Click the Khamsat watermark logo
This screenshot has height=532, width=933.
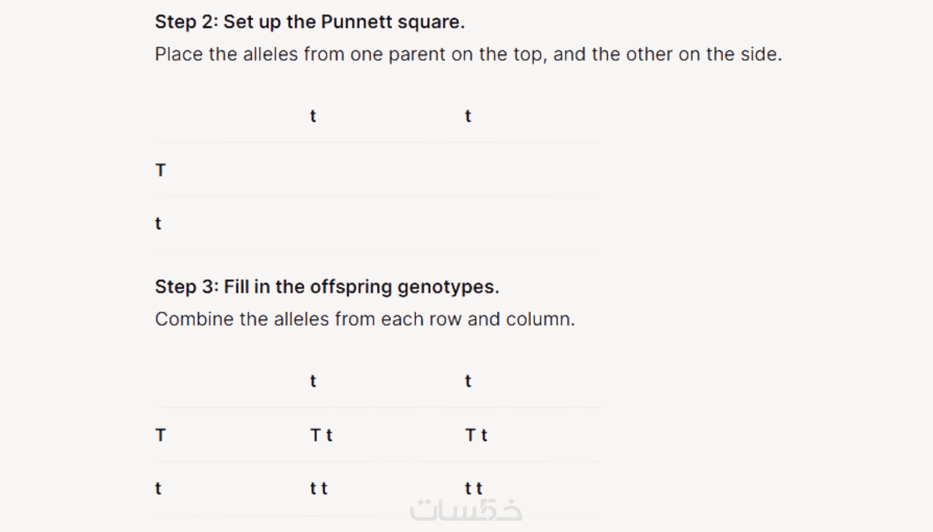point(466,511)
